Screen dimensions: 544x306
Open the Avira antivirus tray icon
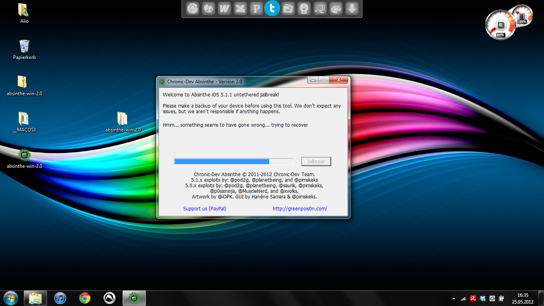[473, 298]
